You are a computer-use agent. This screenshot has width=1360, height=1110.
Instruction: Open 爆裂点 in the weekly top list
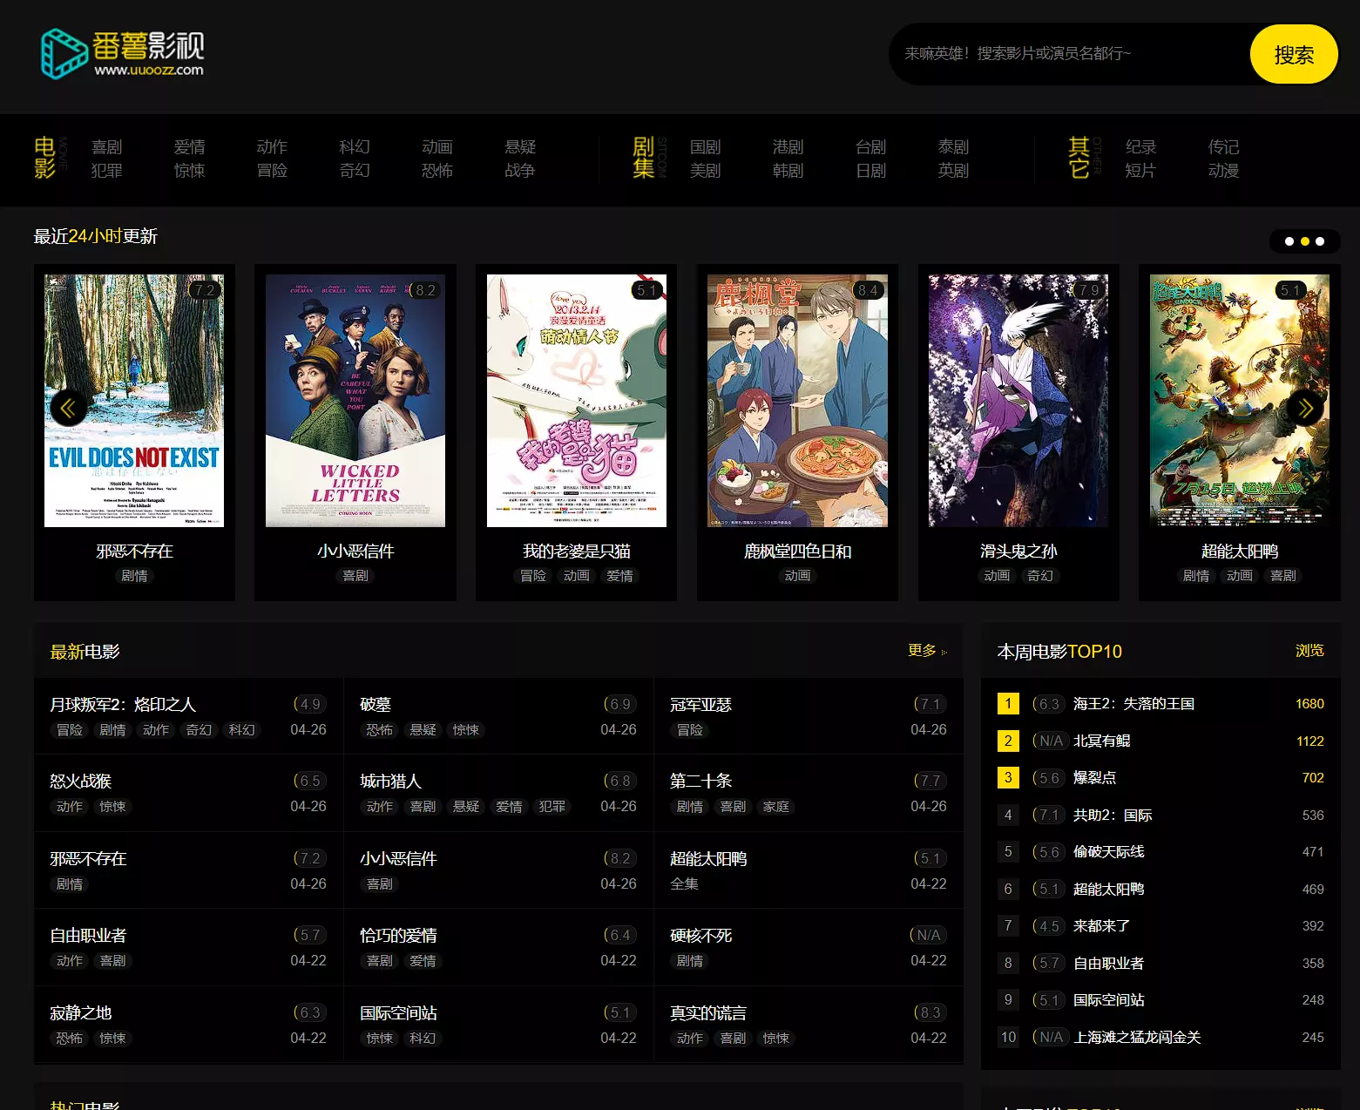coord(1094,778)
